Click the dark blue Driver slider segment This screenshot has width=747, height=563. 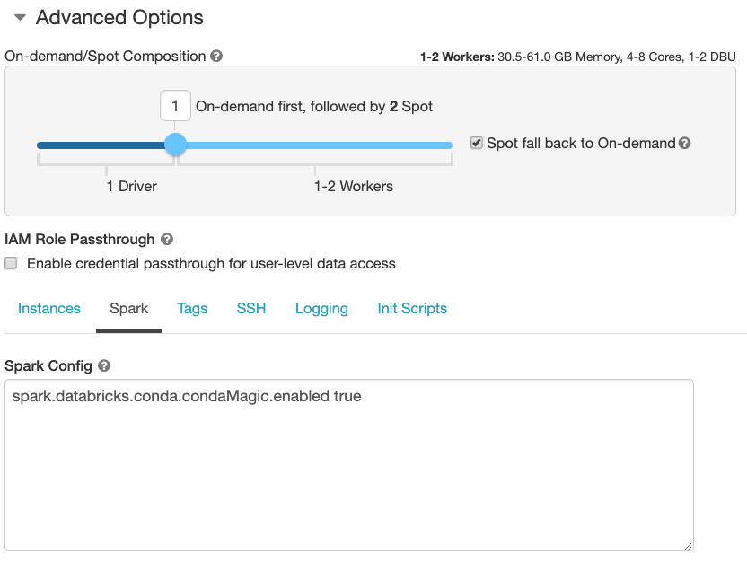(x=101, y=145)
